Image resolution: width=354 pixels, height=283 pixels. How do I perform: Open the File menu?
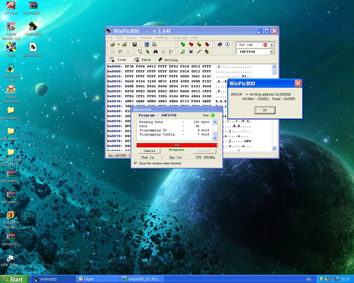tap(110, 38)
